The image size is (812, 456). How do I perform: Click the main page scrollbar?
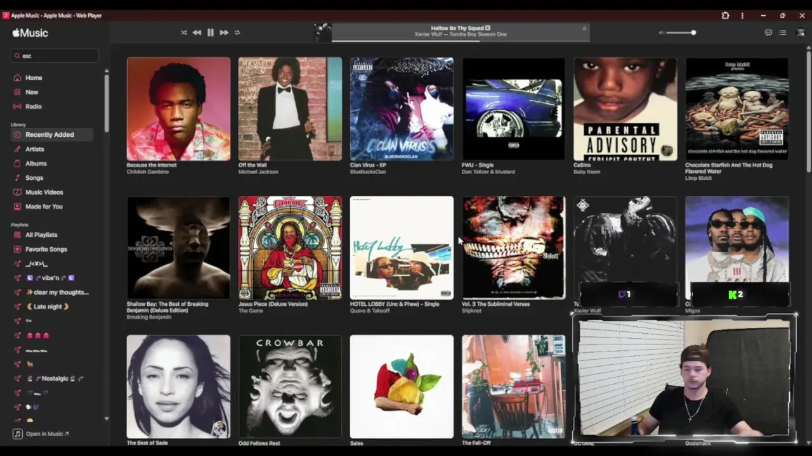click(808, 111)
